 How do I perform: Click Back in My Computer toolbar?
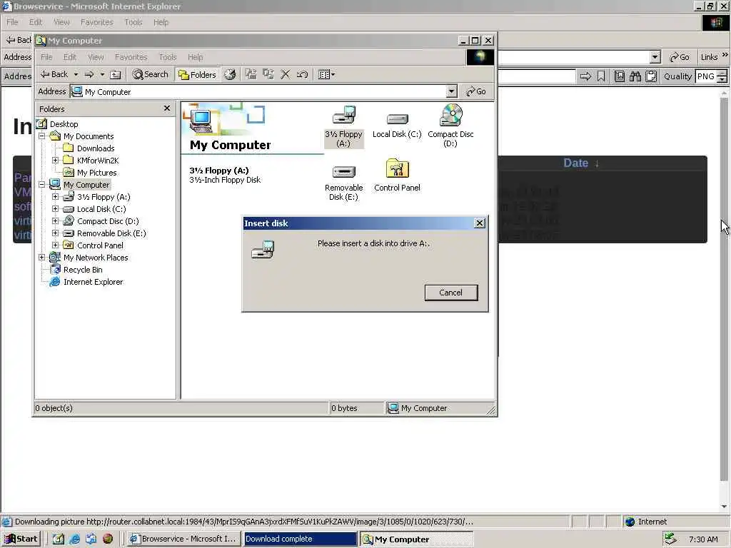pos(54,74)
